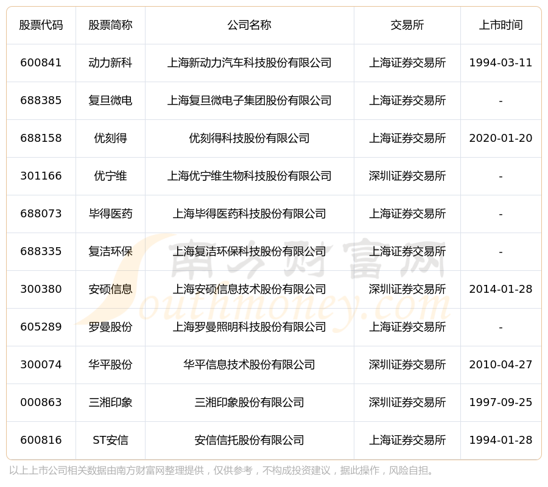Select stock code 000863
548x487 pixels.
(41, 402)
